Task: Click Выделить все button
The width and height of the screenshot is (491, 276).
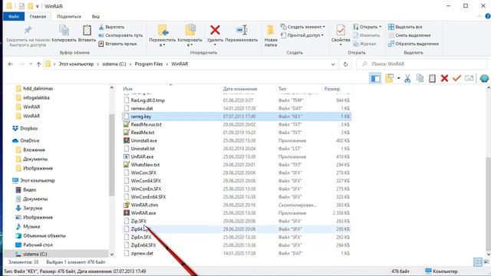Action: pos(405,27)
